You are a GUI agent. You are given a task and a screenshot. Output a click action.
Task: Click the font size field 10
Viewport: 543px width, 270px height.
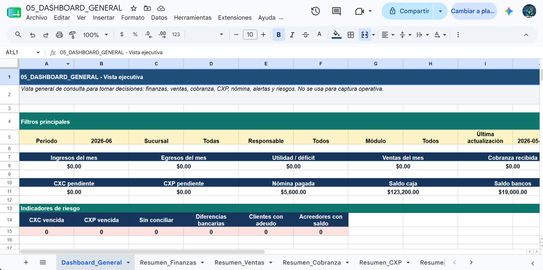[250, 35]
